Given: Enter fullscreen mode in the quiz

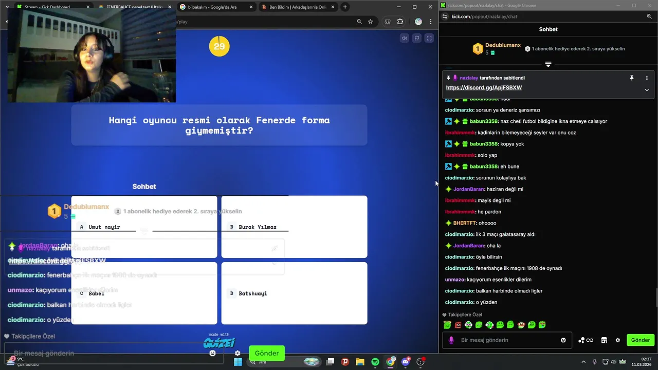Looking at the screenshot, I should pos(429,38).
